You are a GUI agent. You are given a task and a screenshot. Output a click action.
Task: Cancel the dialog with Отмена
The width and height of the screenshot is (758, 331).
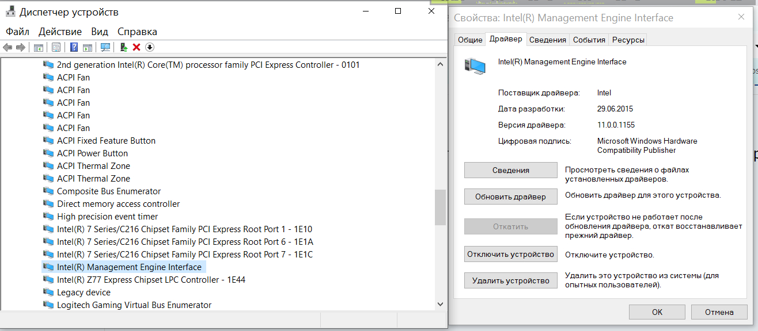pos(719,312)
